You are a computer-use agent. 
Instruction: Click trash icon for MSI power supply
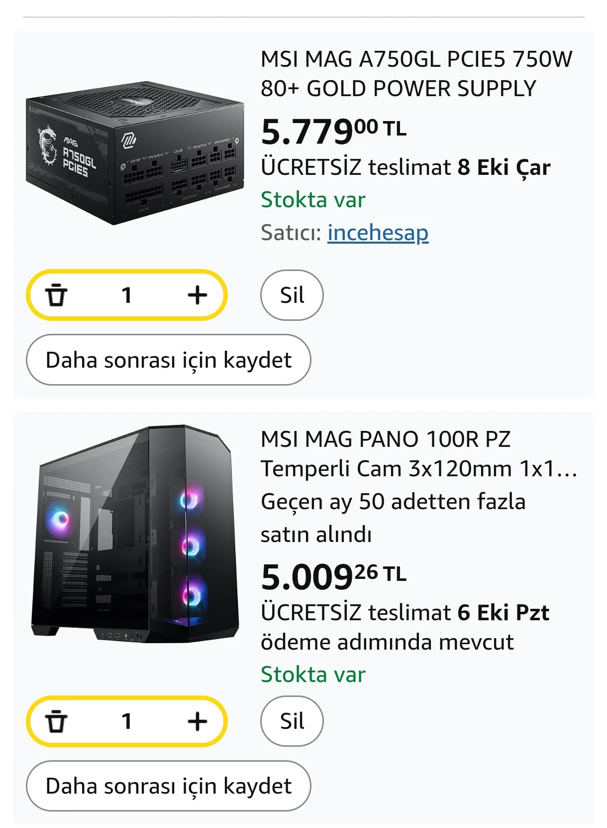(x=56, y=295)
